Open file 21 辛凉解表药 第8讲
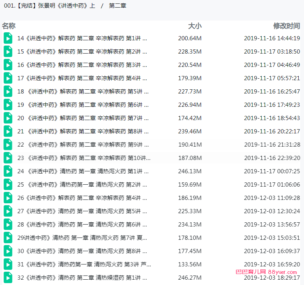The image size is (304, 285). [x=83, y=131]
